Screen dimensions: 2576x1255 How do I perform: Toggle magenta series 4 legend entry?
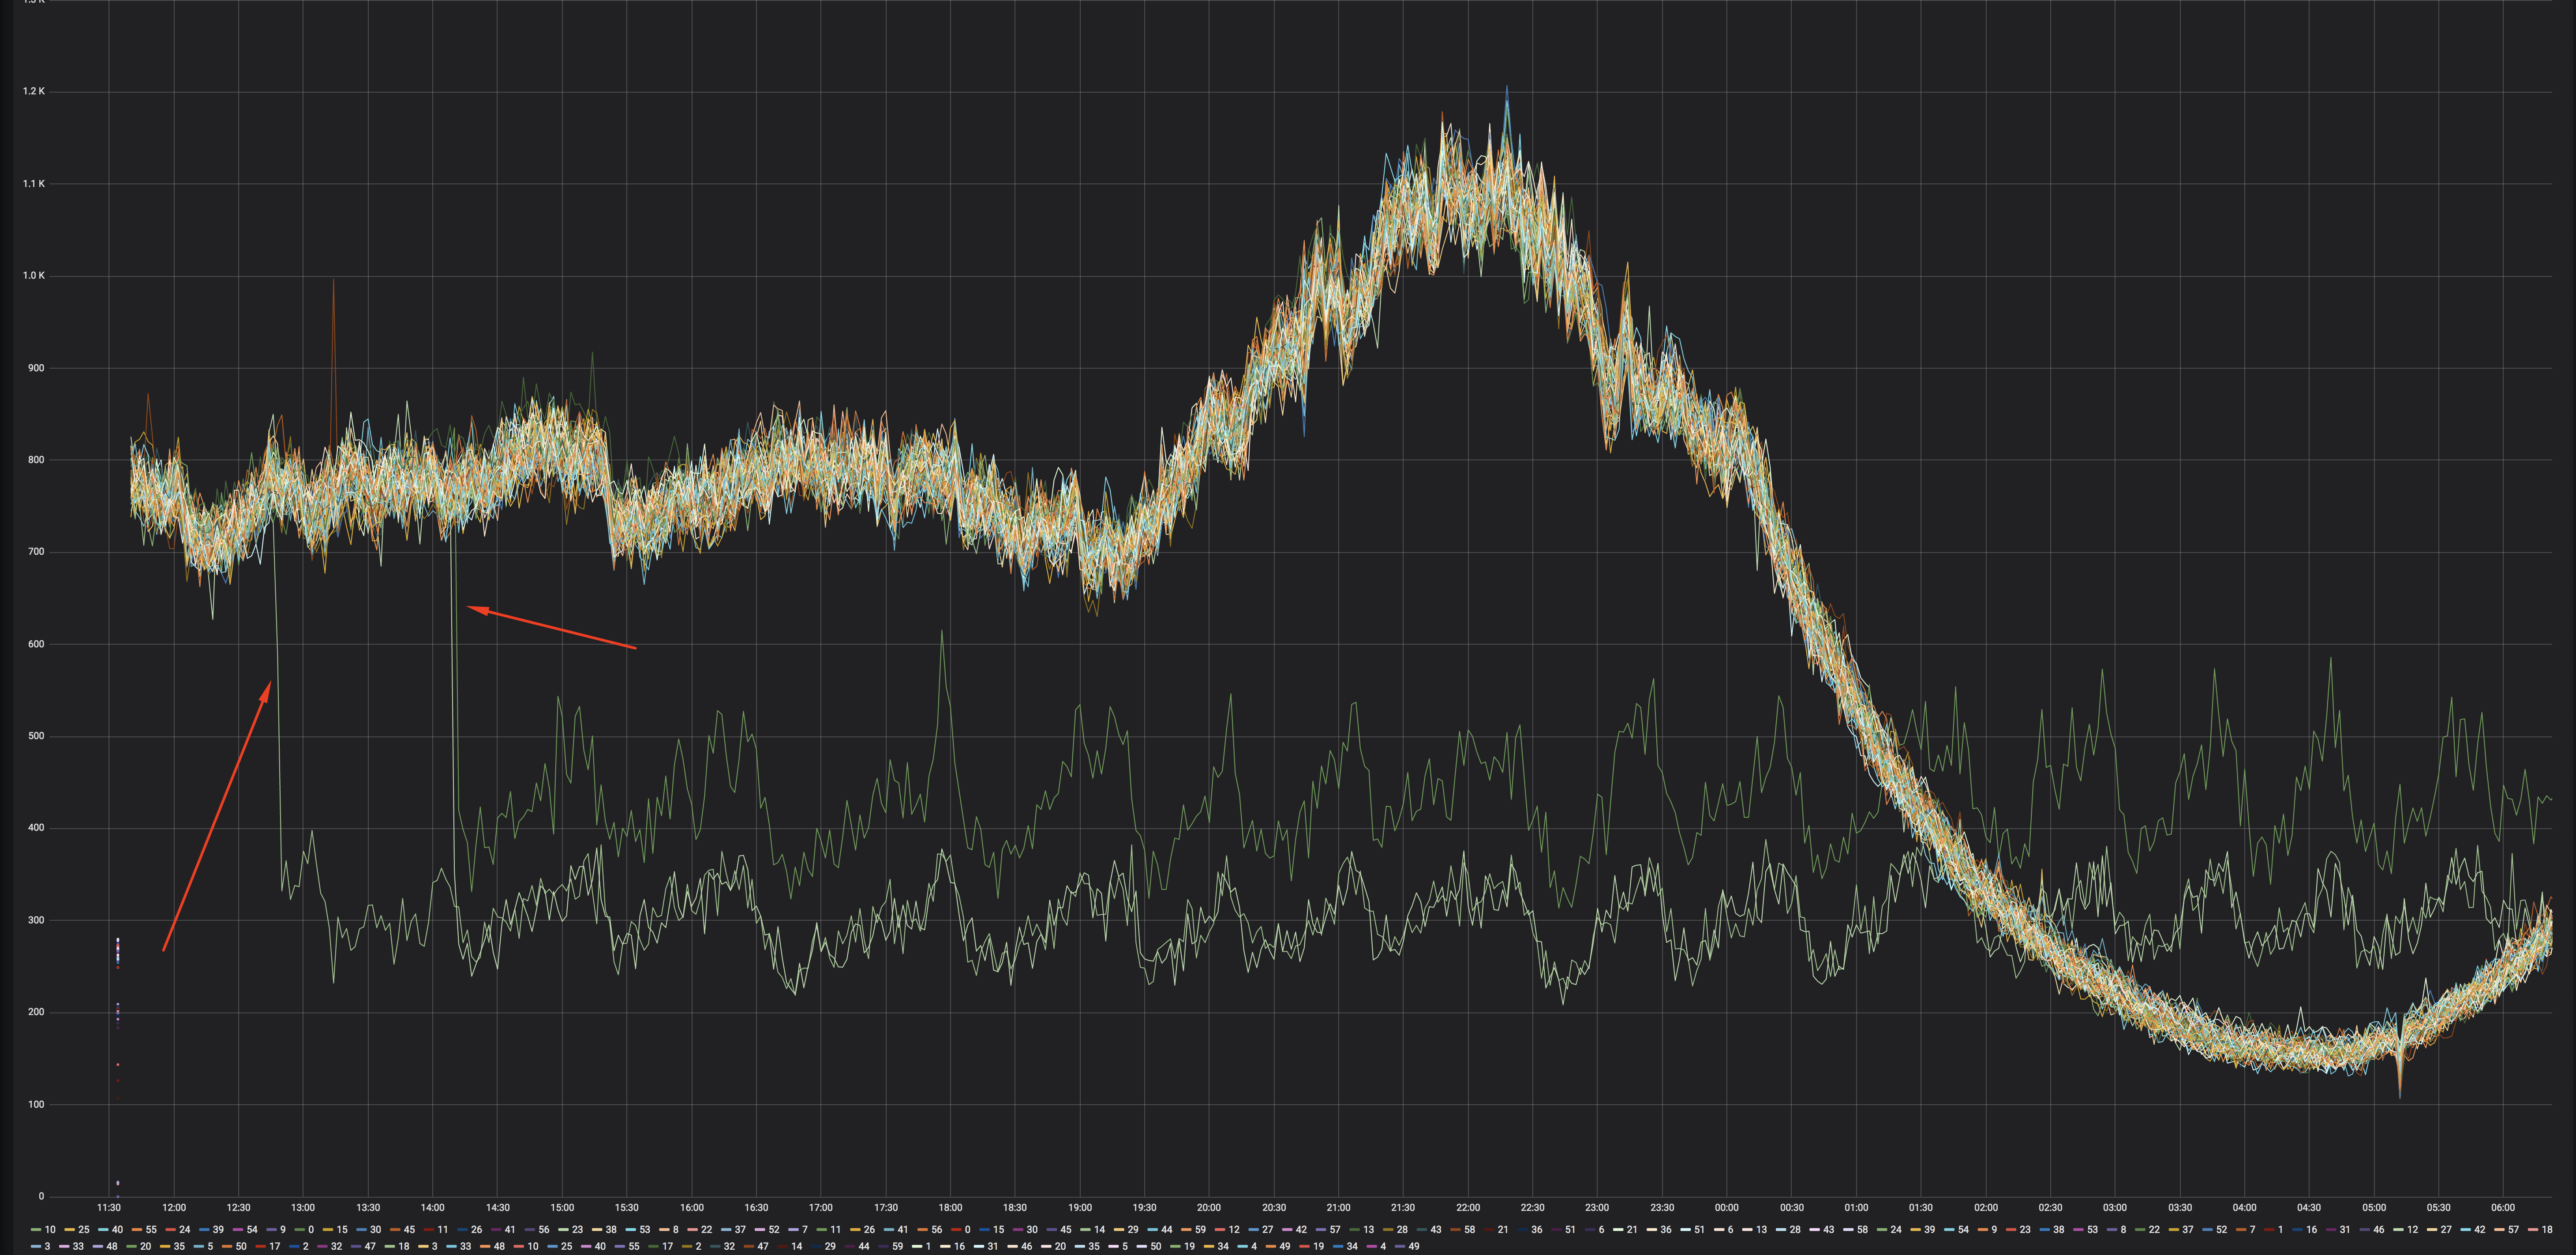click(x=1383, y=1246)
